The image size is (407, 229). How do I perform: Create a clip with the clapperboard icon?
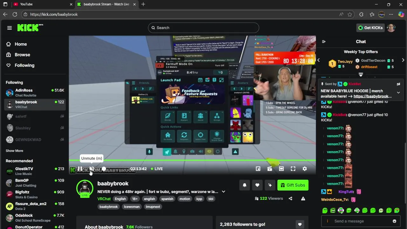(x=270, y=169)
